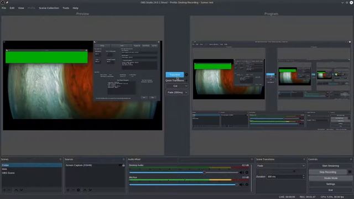Toggle Studio Mode button

point(331,178)
